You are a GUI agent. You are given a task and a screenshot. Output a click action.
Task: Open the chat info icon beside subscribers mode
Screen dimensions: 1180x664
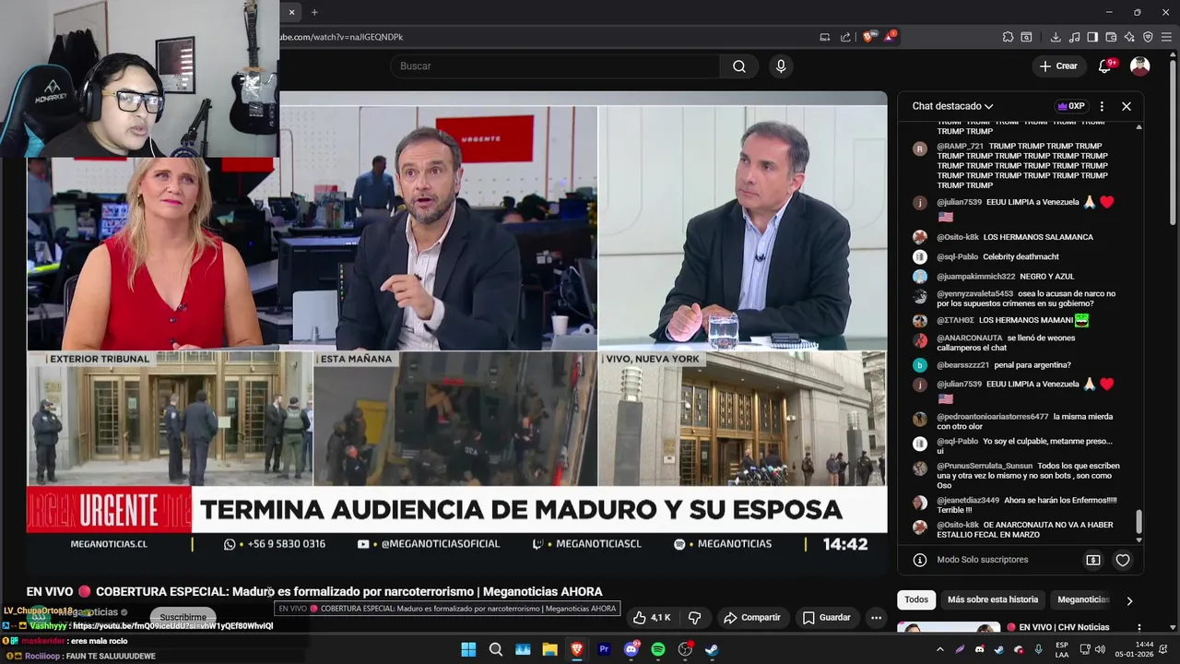919,560
